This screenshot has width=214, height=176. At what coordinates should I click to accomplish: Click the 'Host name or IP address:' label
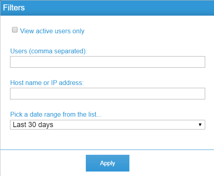pos(47,83)
